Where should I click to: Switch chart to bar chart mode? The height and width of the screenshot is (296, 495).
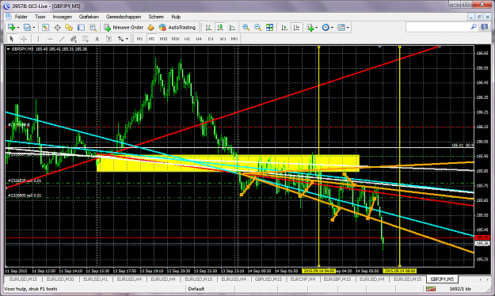pyautogui.click(x=208, y=28)
